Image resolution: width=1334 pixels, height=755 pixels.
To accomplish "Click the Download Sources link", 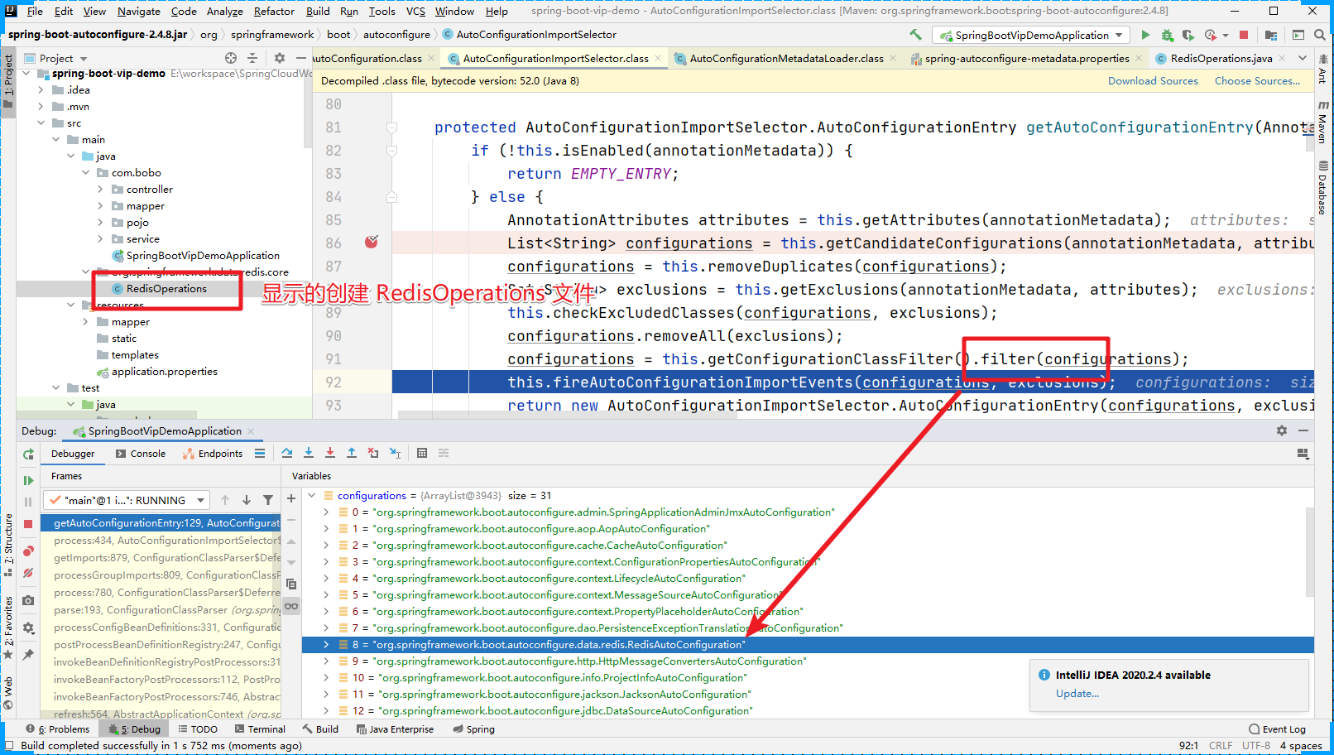I will click(1153, 81).
